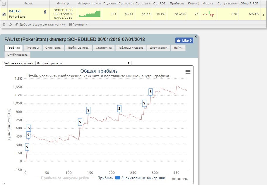Viewport: 267px width, 185px height.
Task: Open the Любимые игры tab
Action: click(x=78, y=48)
